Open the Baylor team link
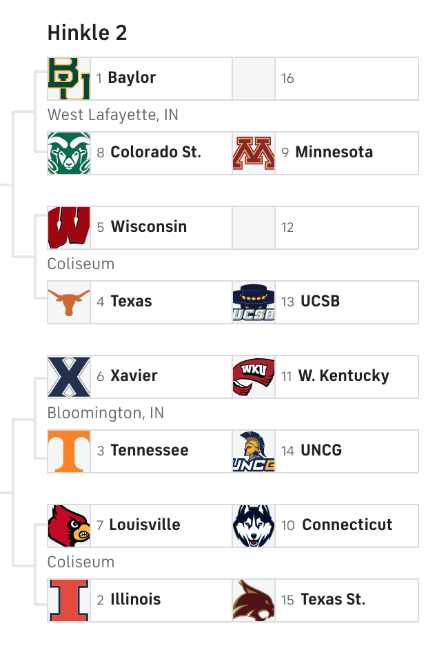This screenshot has height=646, width=437. tap(132, 77)
